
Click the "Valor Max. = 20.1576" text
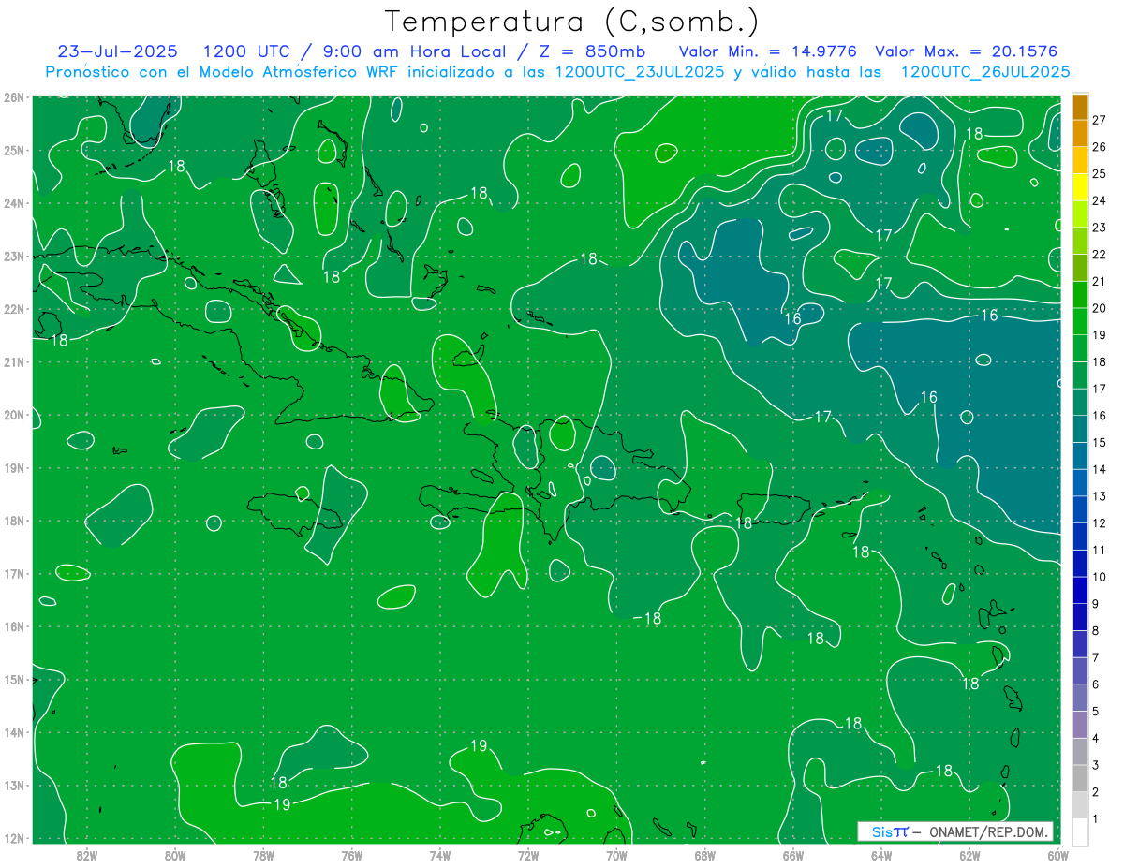tap(967, 51)
